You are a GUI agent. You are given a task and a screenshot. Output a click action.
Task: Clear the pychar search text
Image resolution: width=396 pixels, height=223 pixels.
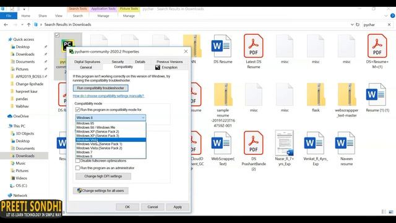point(389,25)
